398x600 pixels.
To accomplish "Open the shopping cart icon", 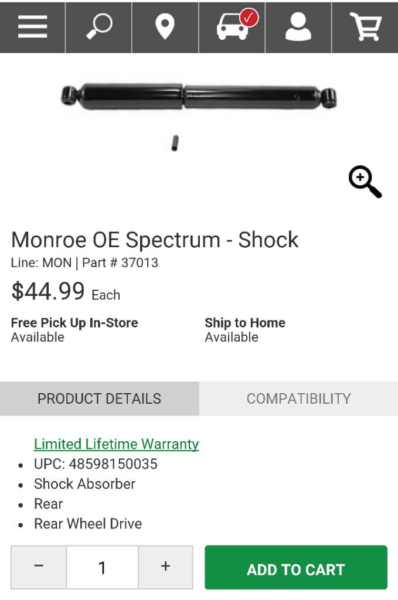I will tap(366, 27).
